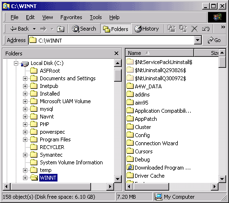229x203 pixels.
Task: Click the Undo toolbar icon
Action: click(206, 29)
